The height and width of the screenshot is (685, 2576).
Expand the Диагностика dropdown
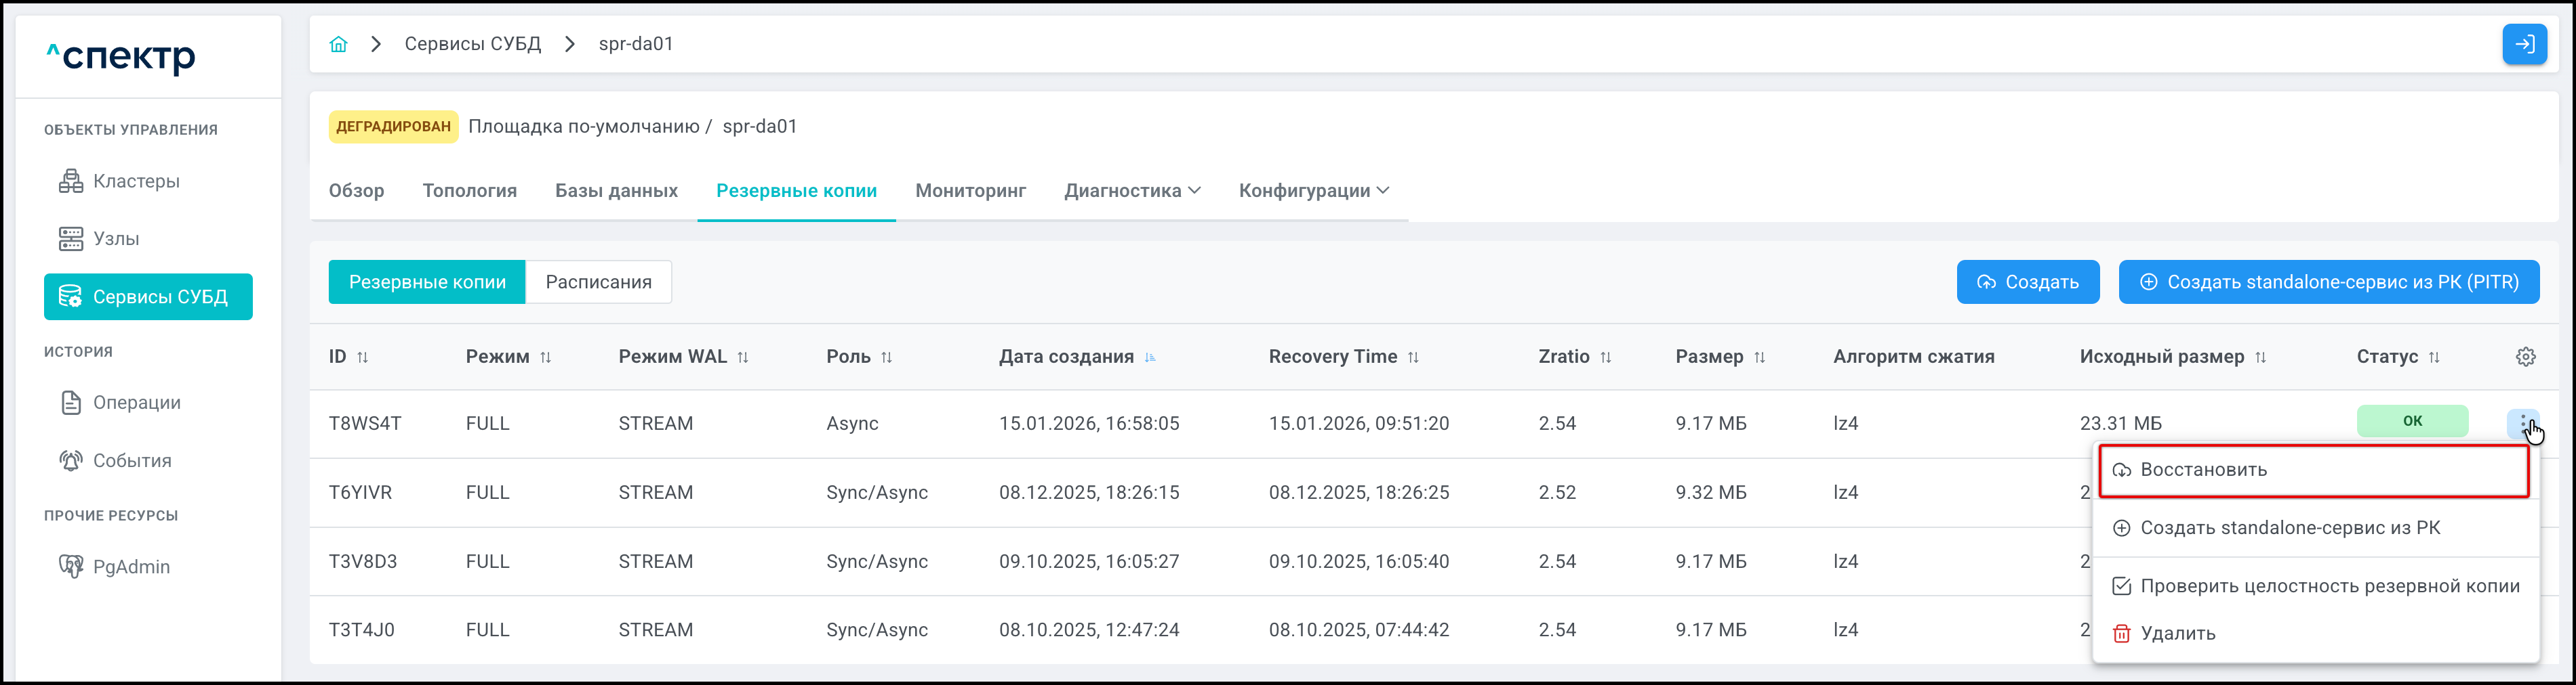(x=1132, y=191)
